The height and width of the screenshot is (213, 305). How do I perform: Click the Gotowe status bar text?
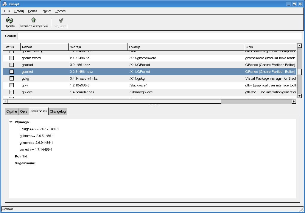pyautogui.click(x=7, y=209)
